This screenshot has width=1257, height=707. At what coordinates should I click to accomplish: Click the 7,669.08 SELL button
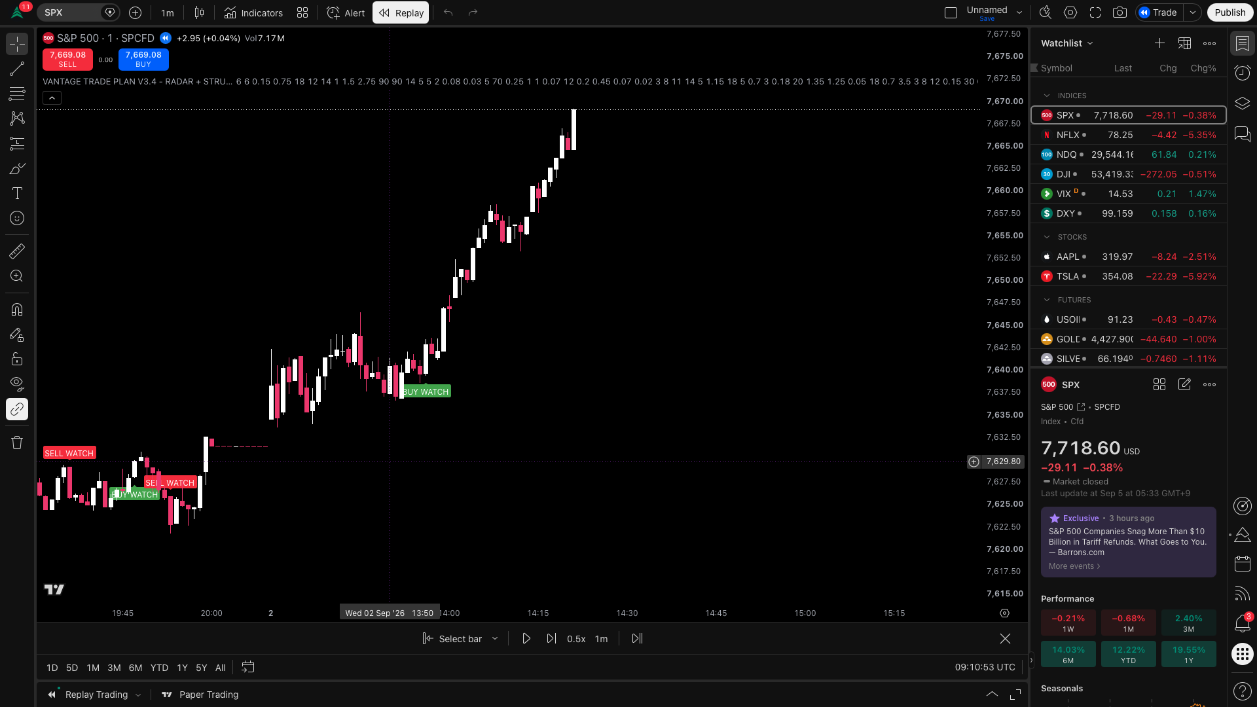tap(67, 59)
